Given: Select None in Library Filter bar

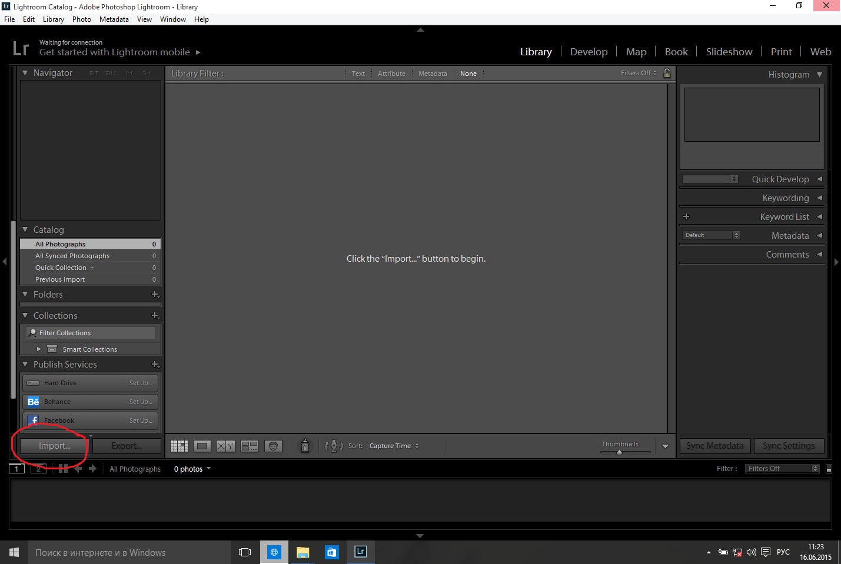Looking at the screenshot, I should tap(468, 74).
